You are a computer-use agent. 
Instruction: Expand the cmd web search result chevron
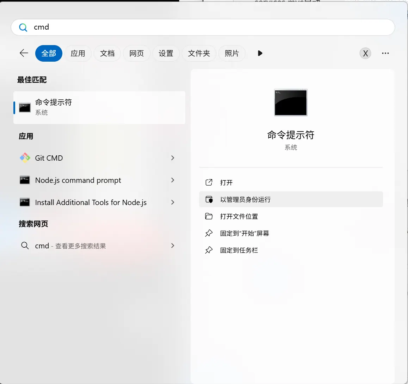point(173,246)
